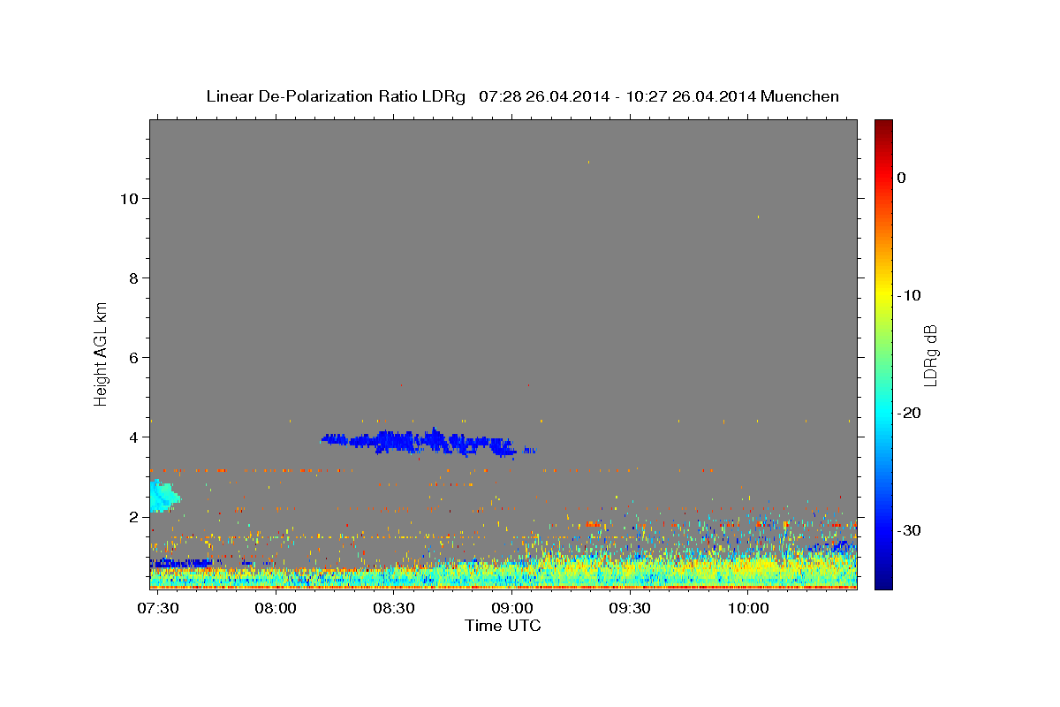Click the 10:00 time tick label
The image size is (1060, 707).
[749, 609]
